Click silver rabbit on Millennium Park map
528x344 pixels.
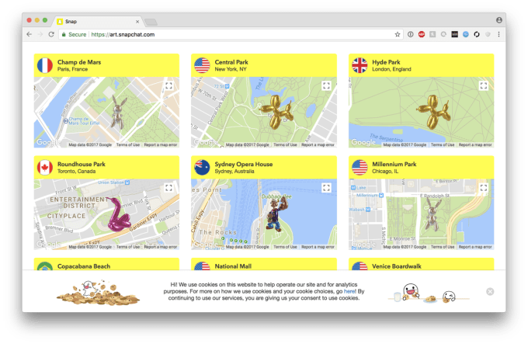point(432,214)
